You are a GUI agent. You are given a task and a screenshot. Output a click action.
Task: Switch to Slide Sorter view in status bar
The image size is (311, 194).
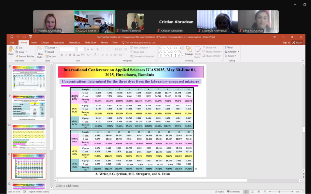[x=252, y=192]
